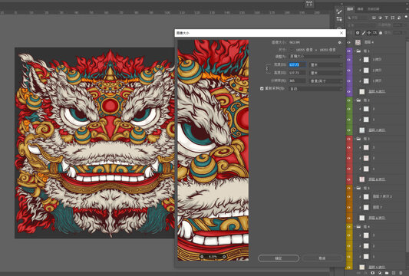Image resolution: width=409 pixels, height=276 pixels.
Task: Confirm with the OK button
Action: (279, 258)
